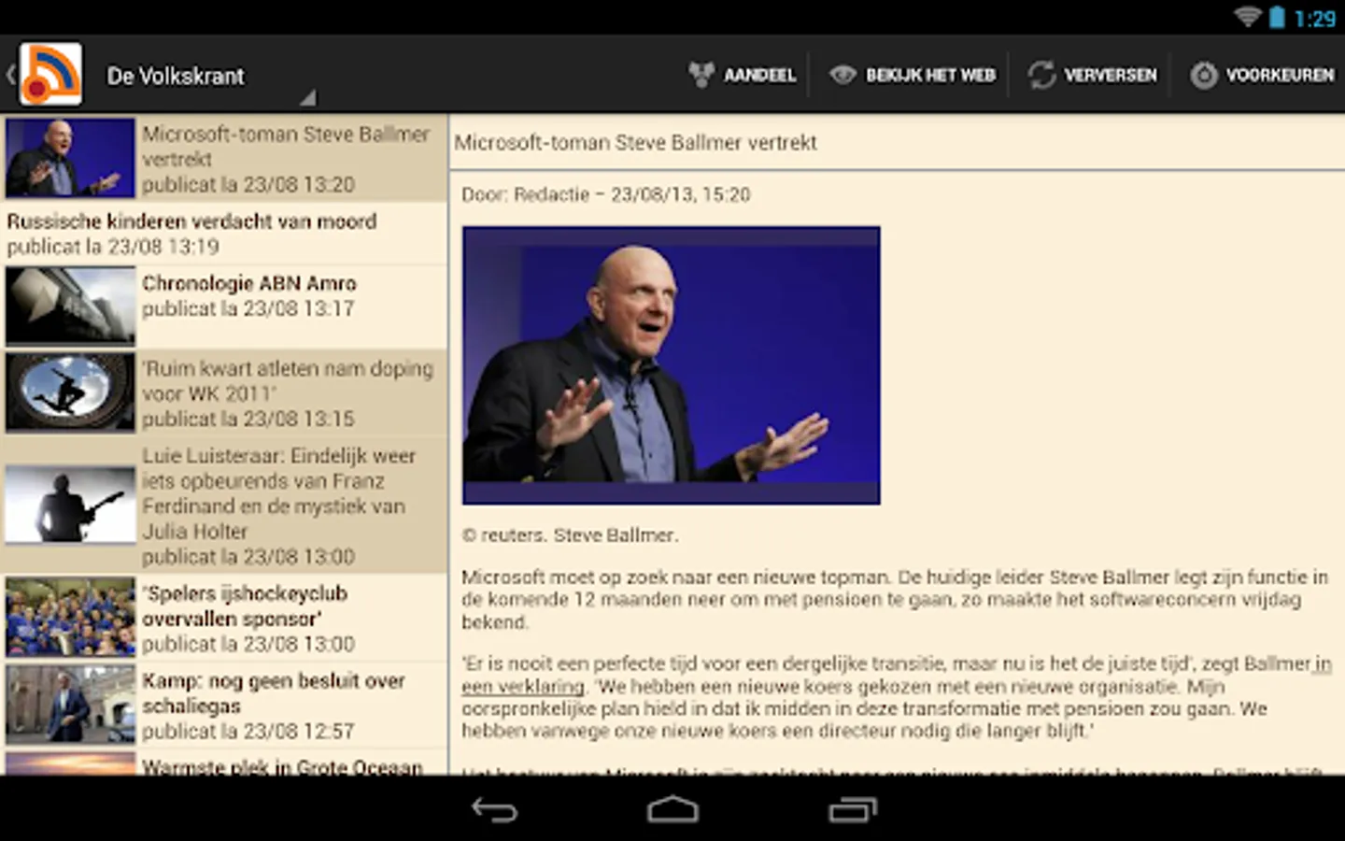Open 'Luie Luisteraar: Eindelijk weer' article
This screenshot has height=841, width=1345.
coord(224,505)
